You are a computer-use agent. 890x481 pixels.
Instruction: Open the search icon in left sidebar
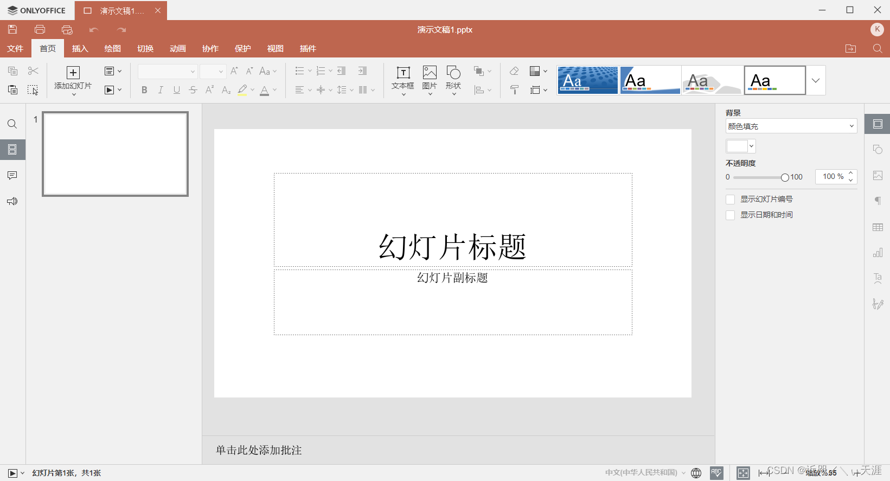click(x=12, y=124)
